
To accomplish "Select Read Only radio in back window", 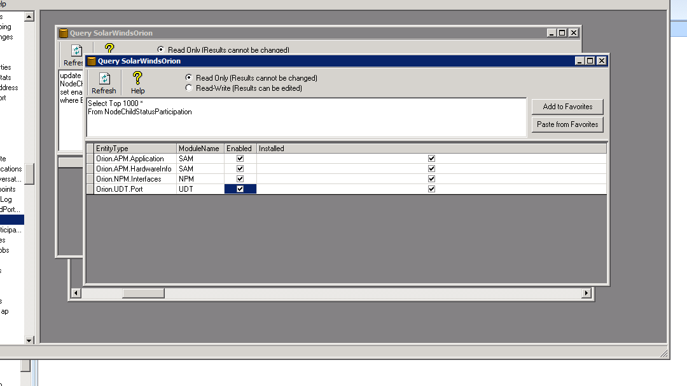I will (161, 50).
